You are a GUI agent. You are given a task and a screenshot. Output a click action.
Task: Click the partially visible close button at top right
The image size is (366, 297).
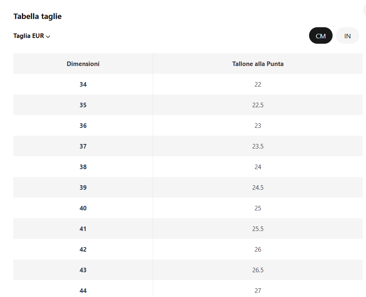click(x=365, y=10)
